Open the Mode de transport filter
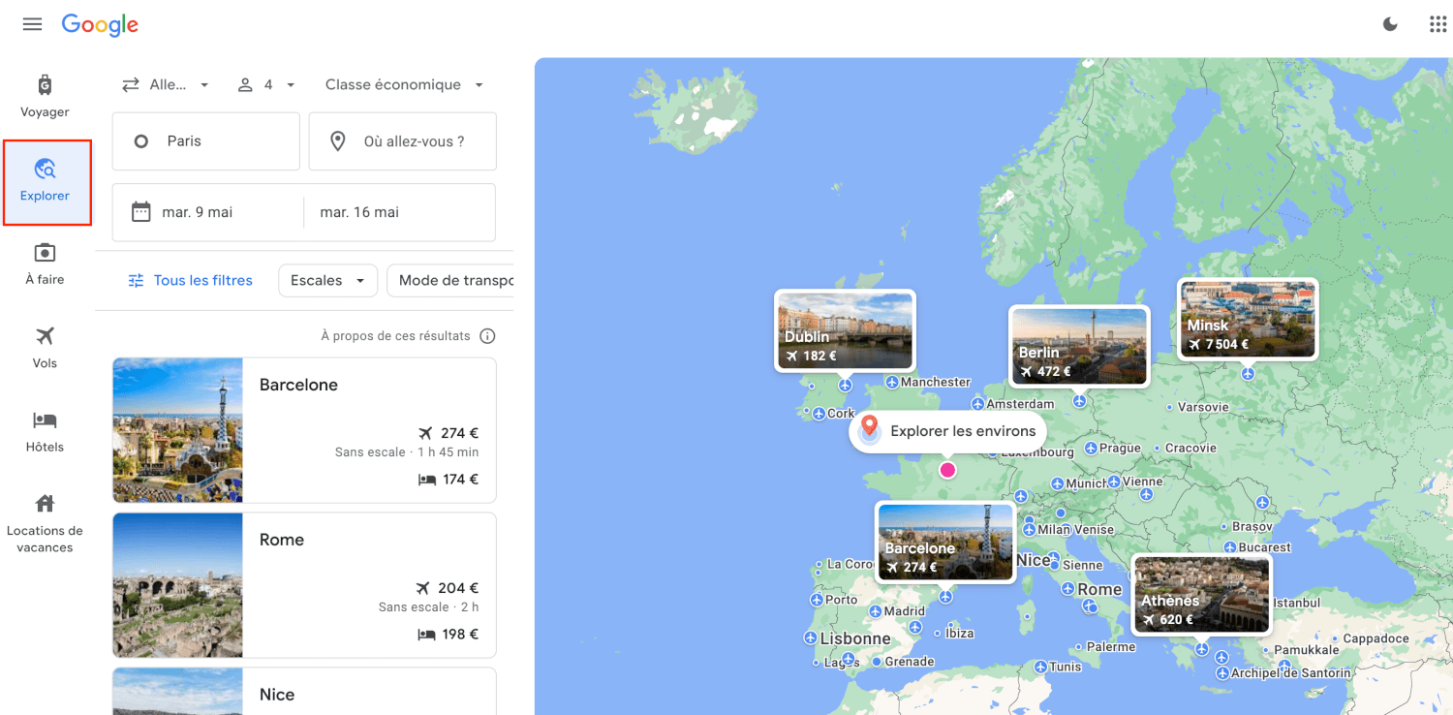 [x=450, y=281]
